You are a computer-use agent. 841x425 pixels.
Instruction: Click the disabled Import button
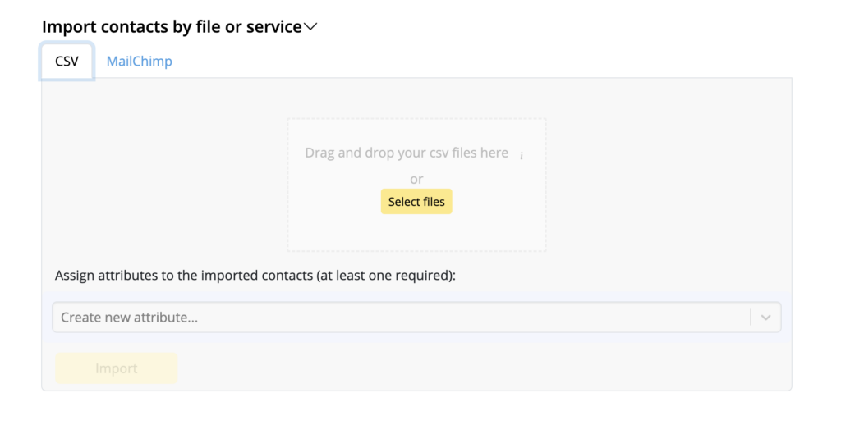[117, 368]
